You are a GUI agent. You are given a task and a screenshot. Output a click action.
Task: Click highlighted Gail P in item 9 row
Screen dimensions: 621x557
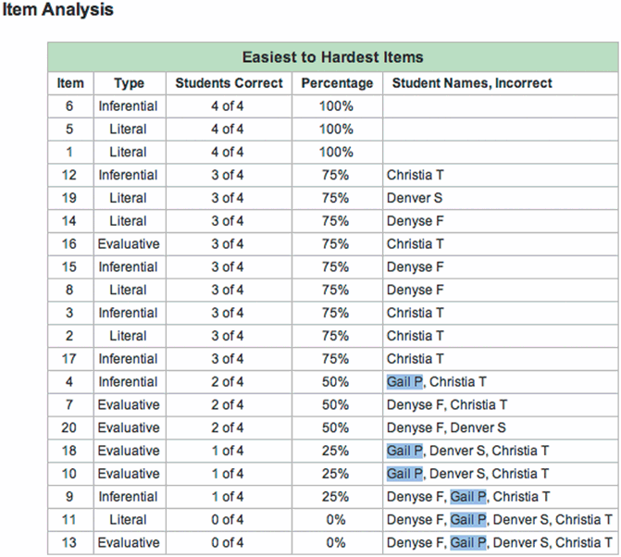point(468,498)
